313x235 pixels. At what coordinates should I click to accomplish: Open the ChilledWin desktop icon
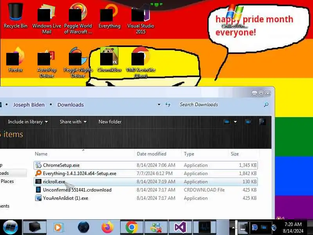point(235,17)
